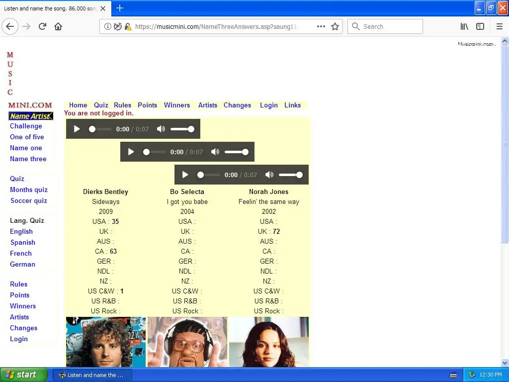Open the One of five link
Screen dimensions: 509x382
click(27, 137)
